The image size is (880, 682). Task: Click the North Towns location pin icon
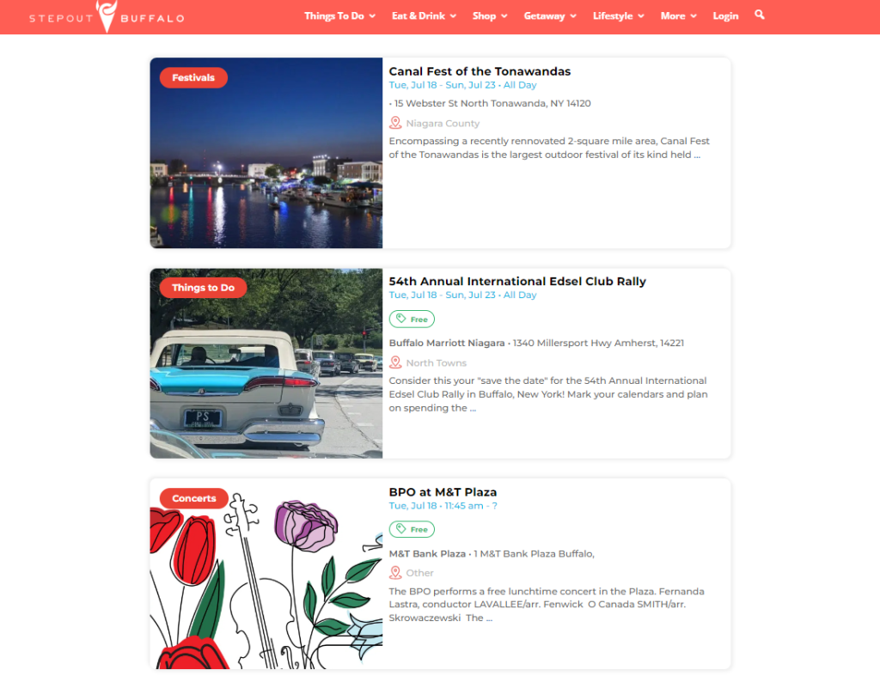pyautogui.click(x=395, y=362)
